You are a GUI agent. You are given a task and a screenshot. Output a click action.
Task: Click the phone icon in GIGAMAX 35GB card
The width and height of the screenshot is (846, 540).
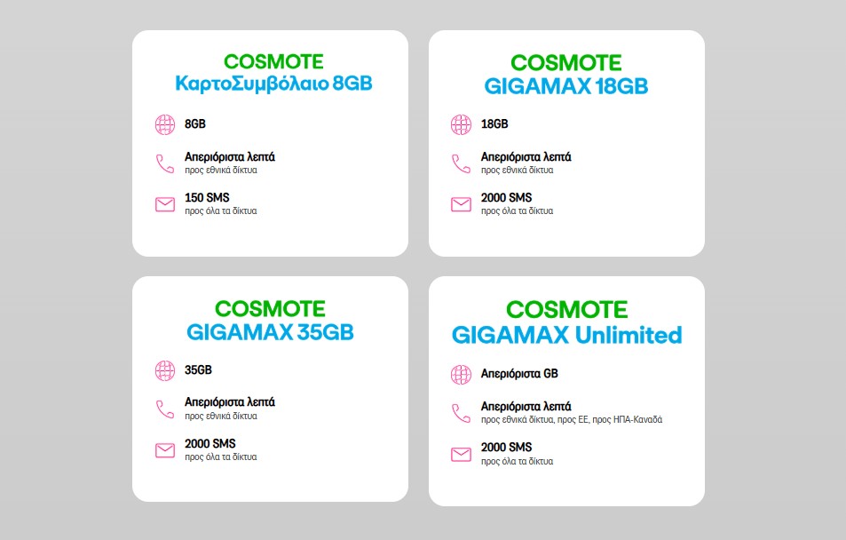(x=165, y=409)
